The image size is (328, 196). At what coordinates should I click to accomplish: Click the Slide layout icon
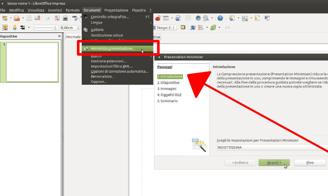pos(245,18)
